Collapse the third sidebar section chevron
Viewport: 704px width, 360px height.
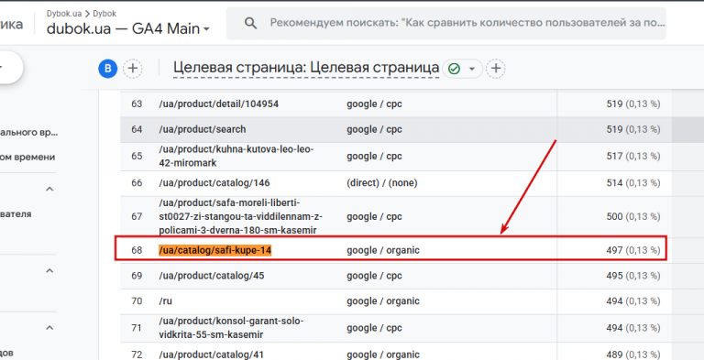[49, 328]
